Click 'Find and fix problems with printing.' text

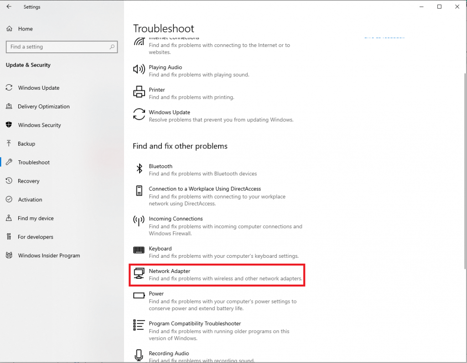192,97
